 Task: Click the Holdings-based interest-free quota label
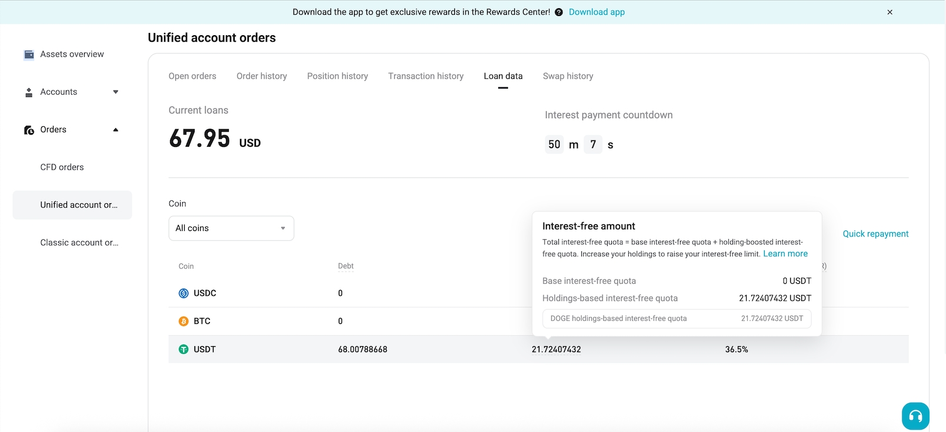610,299
